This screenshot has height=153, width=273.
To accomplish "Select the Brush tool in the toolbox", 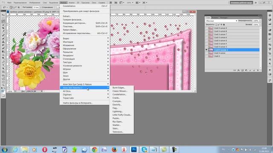I will point(3,38).
